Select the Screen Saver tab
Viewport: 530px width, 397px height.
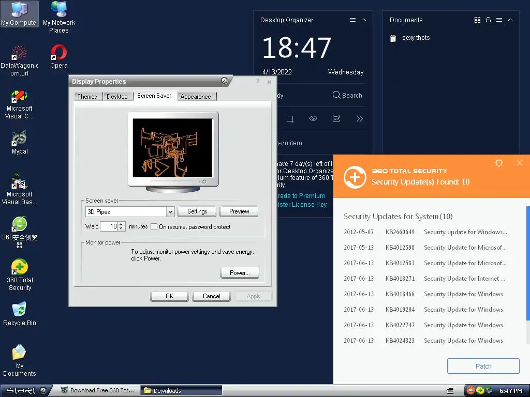(154, 96)
